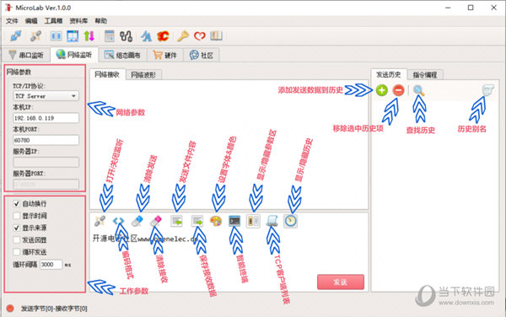Search history with magnifier icon
This screenshot has height=317, width=506.
pos(419,90)
